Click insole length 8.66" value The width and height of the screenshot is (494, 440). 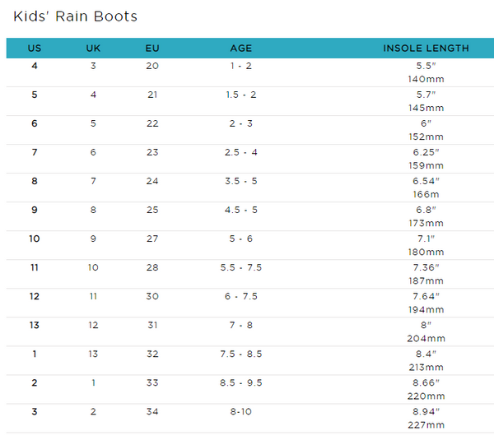coord(426,382)
